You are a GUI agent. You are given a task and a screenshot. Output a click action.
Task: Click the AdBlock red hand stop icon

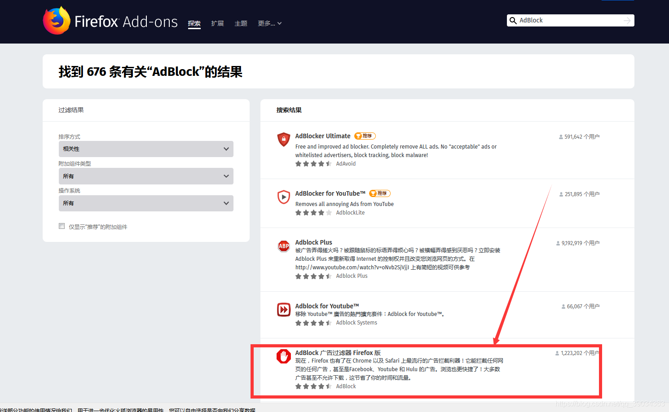click(x=284, y=356)
